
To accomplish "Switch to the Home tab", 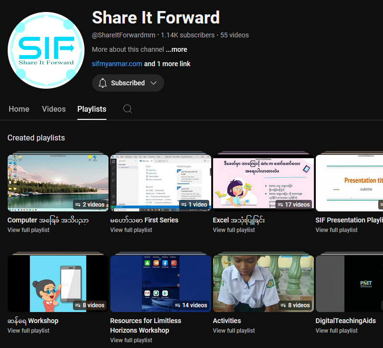I will [x=19, y=109].
